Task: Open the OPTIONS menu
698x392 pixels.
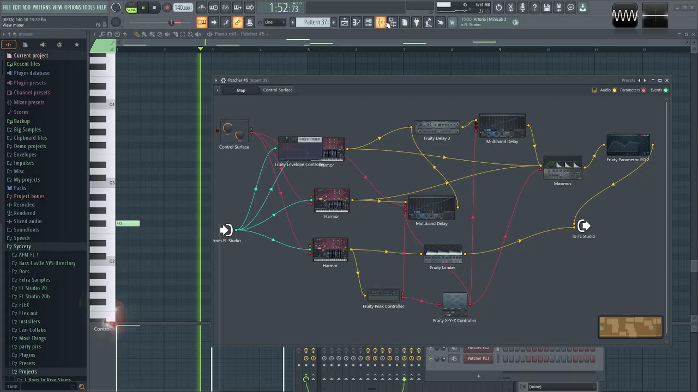Action: [73, 7]
